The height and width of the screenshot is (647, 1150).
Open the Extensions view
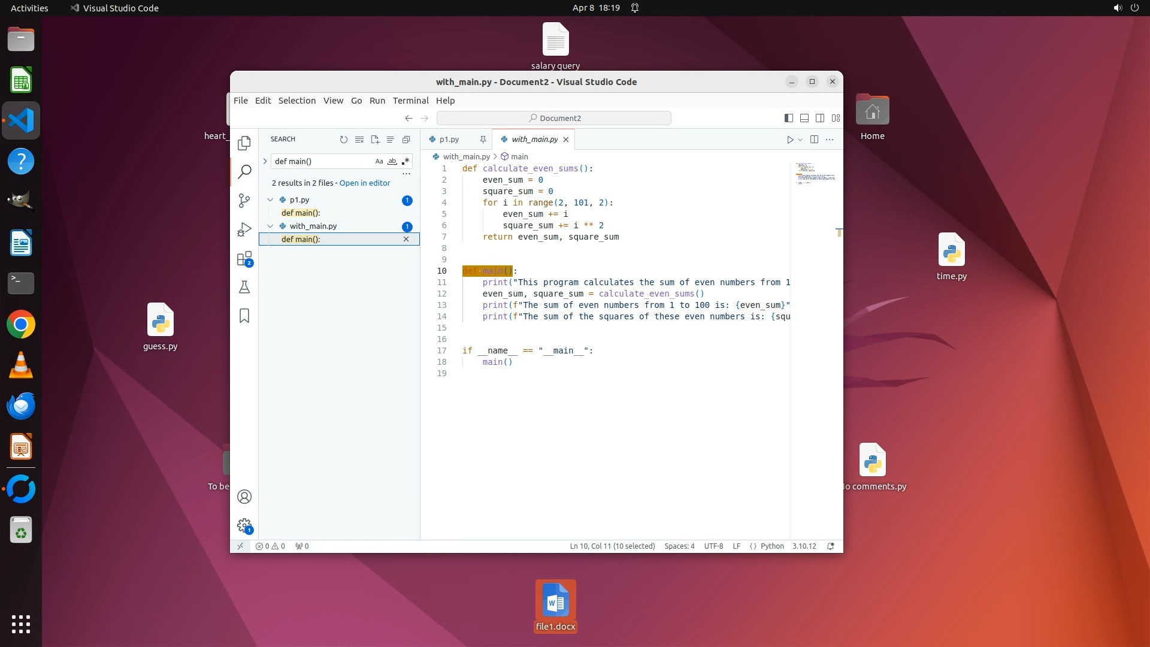[244, 259]
